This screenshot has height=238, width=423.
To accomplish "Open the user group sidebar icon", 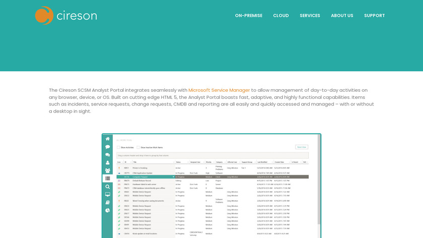I will [x=107, y=170].
